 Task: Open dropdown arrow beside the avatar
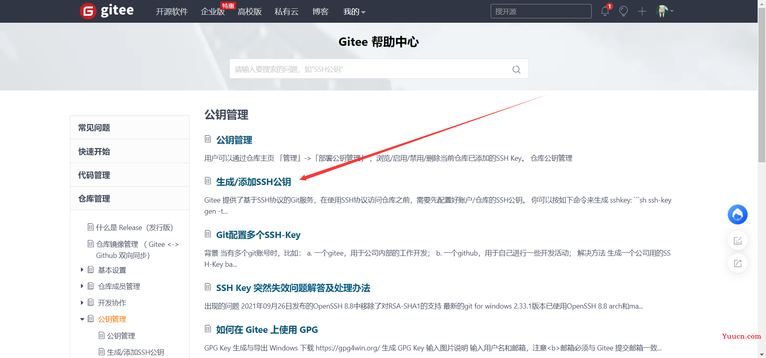(672, 11)
